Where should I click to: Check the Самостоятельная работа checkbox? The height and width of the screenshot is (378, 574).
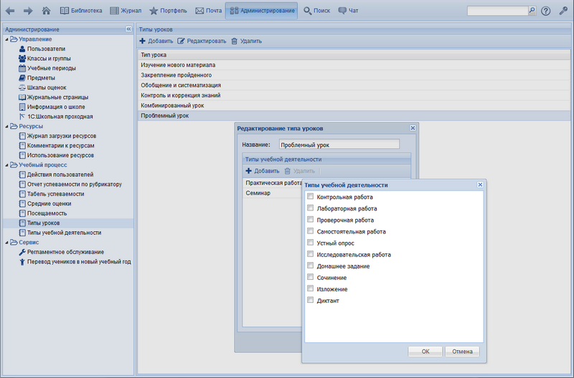(x=310, y=231)
